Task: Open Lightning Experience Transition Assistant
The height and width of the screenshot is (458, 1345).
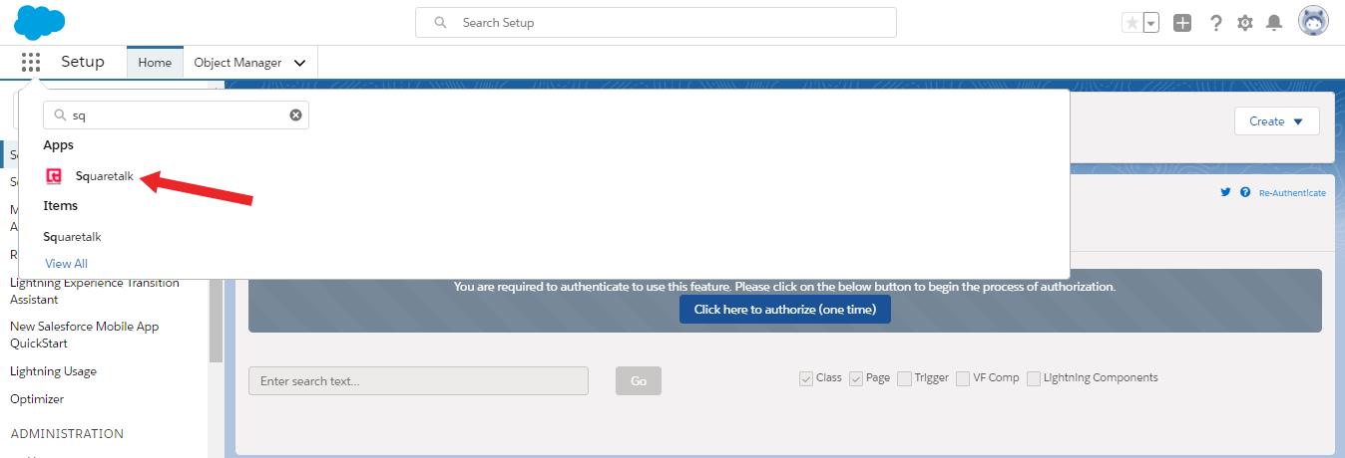Action: tap(95, 291)
